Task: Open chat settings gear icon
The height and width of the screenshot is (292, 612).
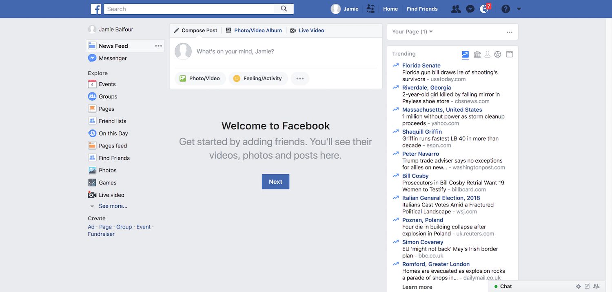Action: coord(578,286)
